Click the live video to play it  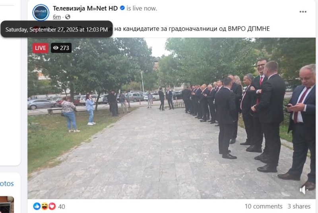(x=172, y=118)
